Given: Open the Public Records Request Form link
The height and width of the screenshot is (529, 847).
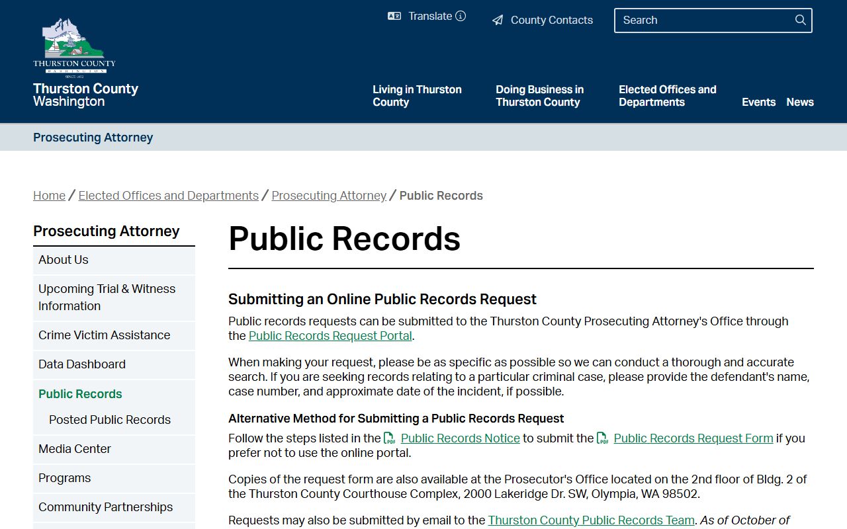Looking at the screenshot, I should click(693, 438).
